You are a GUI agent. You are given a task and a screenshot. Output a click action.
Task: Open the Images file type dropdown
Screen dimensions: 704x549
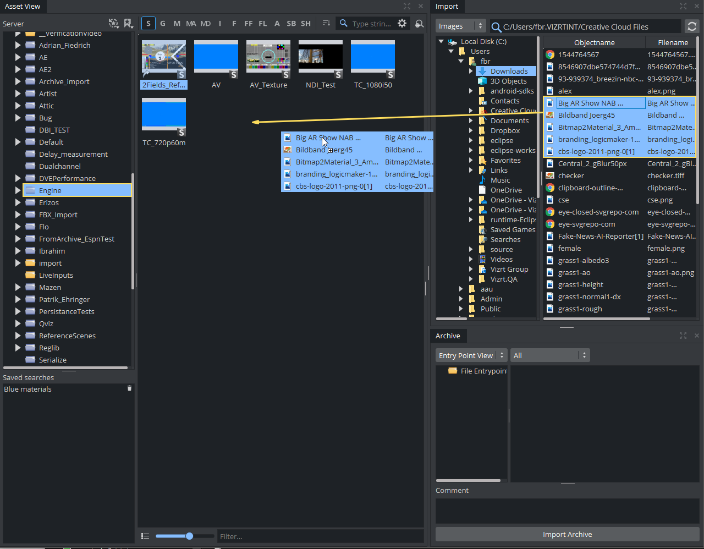[461, 26]
